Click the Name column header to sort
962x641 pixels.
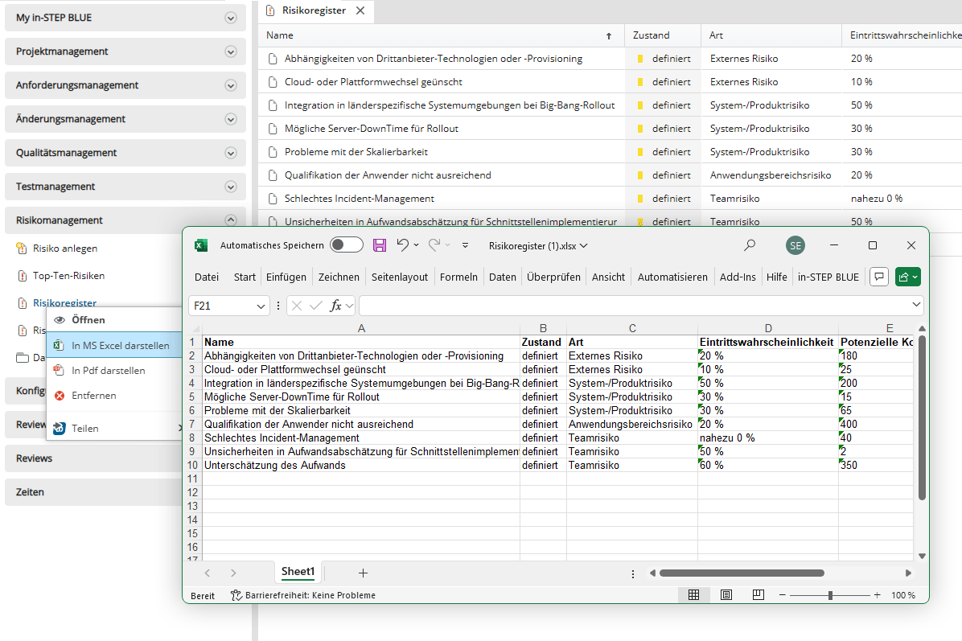coord(280,35)
